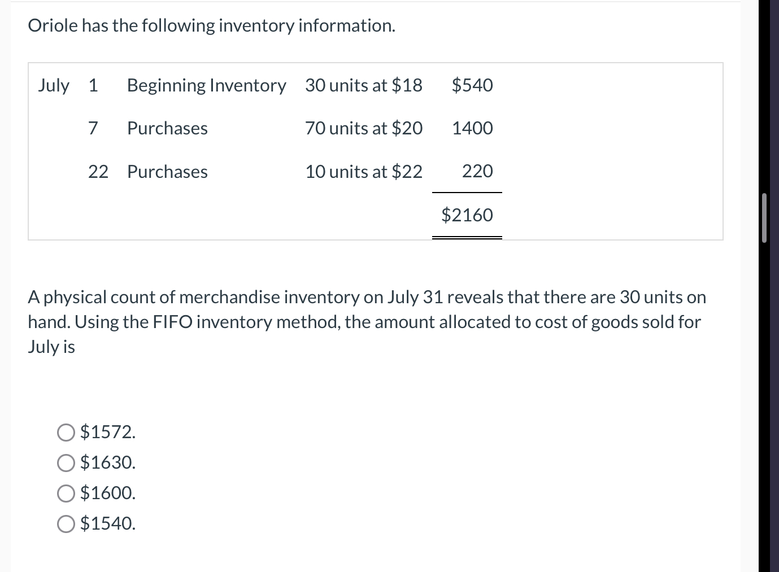
Task: Click the 30 units at $18 cell
Action: [x=363, y=85]
